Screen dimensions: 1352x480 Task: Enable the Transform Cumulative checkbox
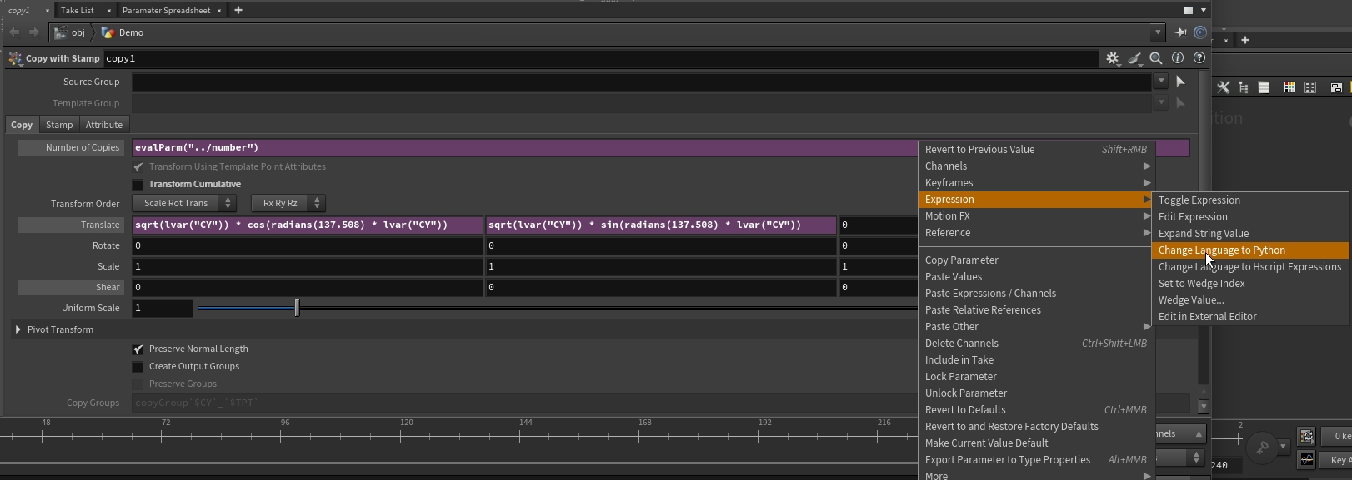[138, 185]
